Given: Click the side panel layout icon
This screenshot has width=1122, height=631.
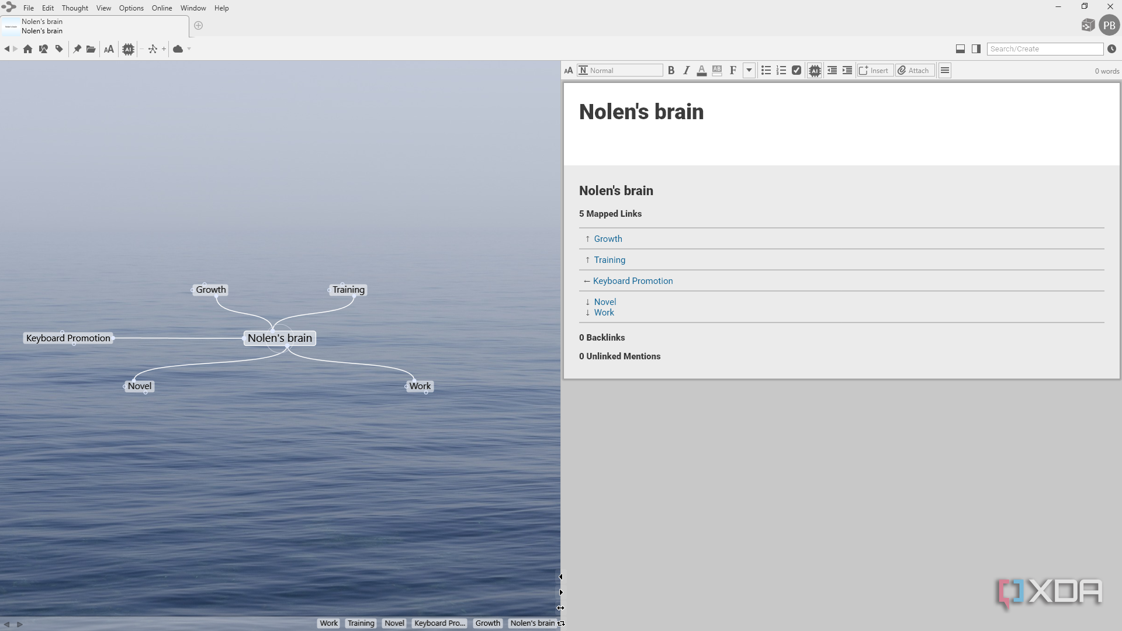Looking at the screenshot, I should pos(976,49).
